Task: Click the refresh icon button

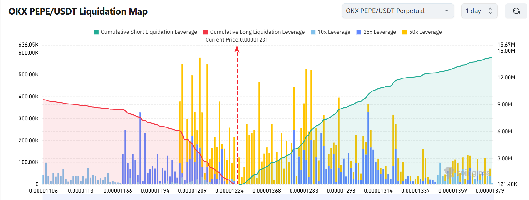Action: (x=516, y=11)
